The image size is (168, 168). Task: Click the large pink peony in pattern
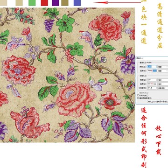tap(76, 99)
